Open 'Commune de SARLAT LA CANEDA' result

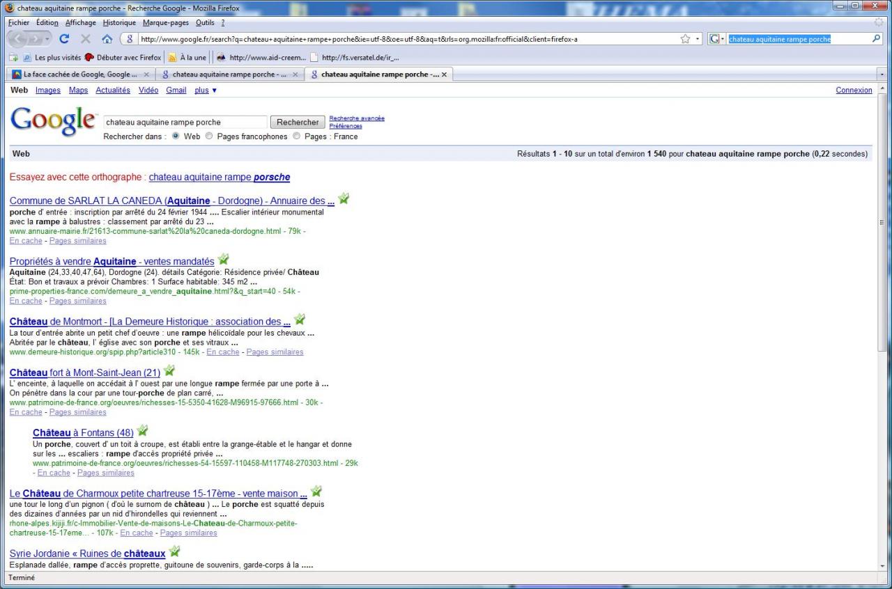click(x=172, y=201)
